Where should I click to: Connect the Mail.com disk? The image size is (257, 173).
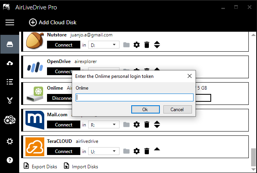pos(63,124)
